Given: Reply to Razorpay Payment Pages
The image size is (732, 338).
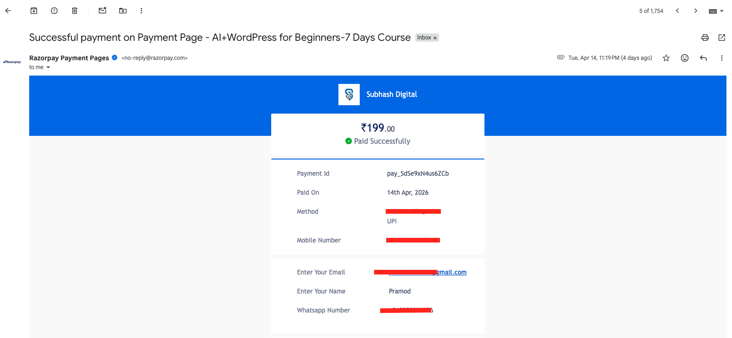Looking at the screenshot, I should 703,58.
